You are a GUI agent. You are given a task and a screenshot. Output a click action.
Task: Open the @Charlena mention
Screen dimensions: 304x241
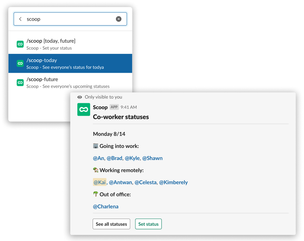tap(106, 206)
